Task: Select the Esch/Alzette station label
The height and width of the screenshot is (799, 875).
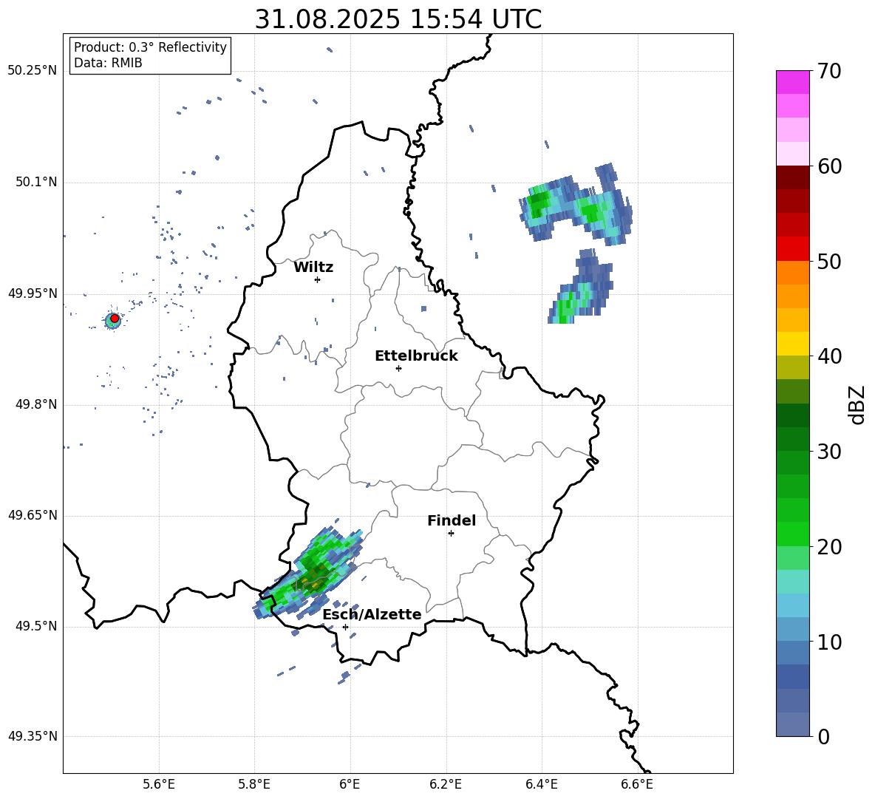Action: (372, 615)
